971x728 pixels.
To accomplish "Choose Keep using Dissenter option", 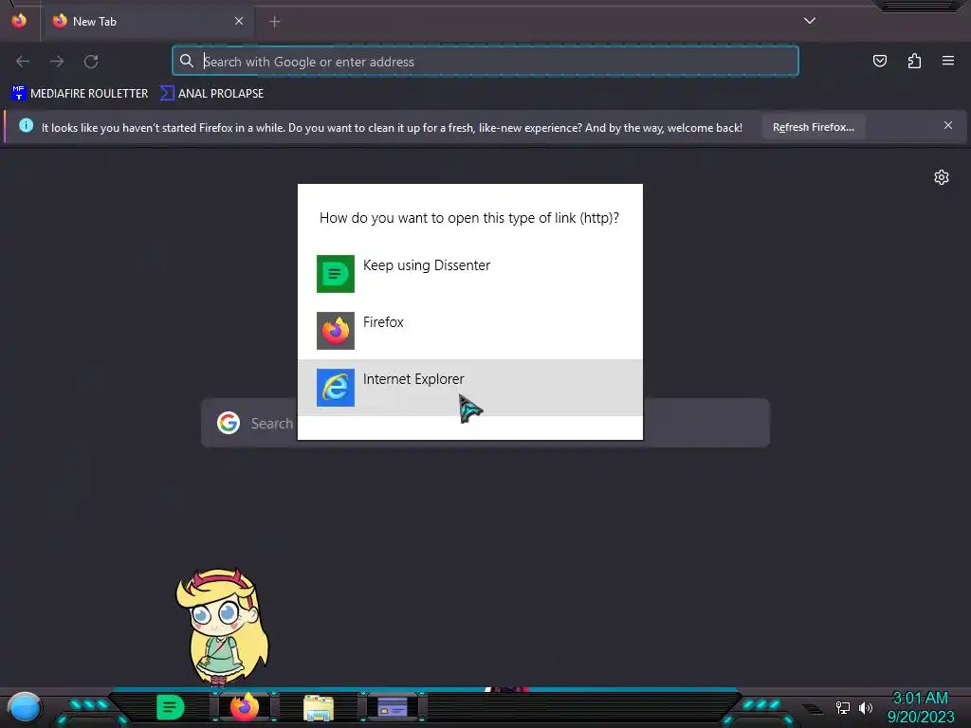I will 470,274.
